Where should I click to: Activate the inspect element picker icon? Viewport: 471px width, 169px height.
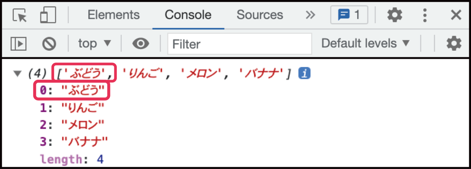(x=20, y=15)
